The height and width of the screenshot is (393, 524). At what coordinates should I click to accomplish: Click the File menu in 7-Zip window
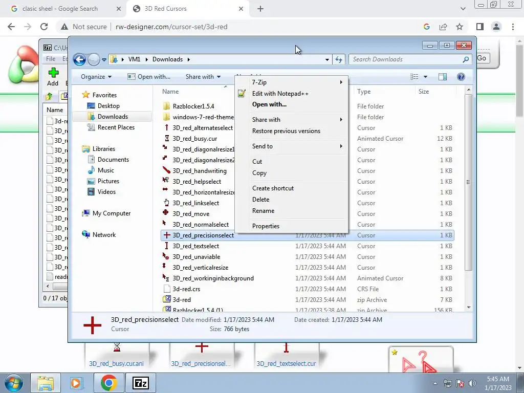(x=51, y=59)
